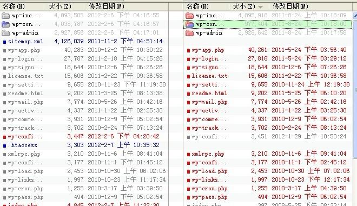Click blue marker icon beside .htaccess
The image size is (357, 206).
click(x=4, y=145)
